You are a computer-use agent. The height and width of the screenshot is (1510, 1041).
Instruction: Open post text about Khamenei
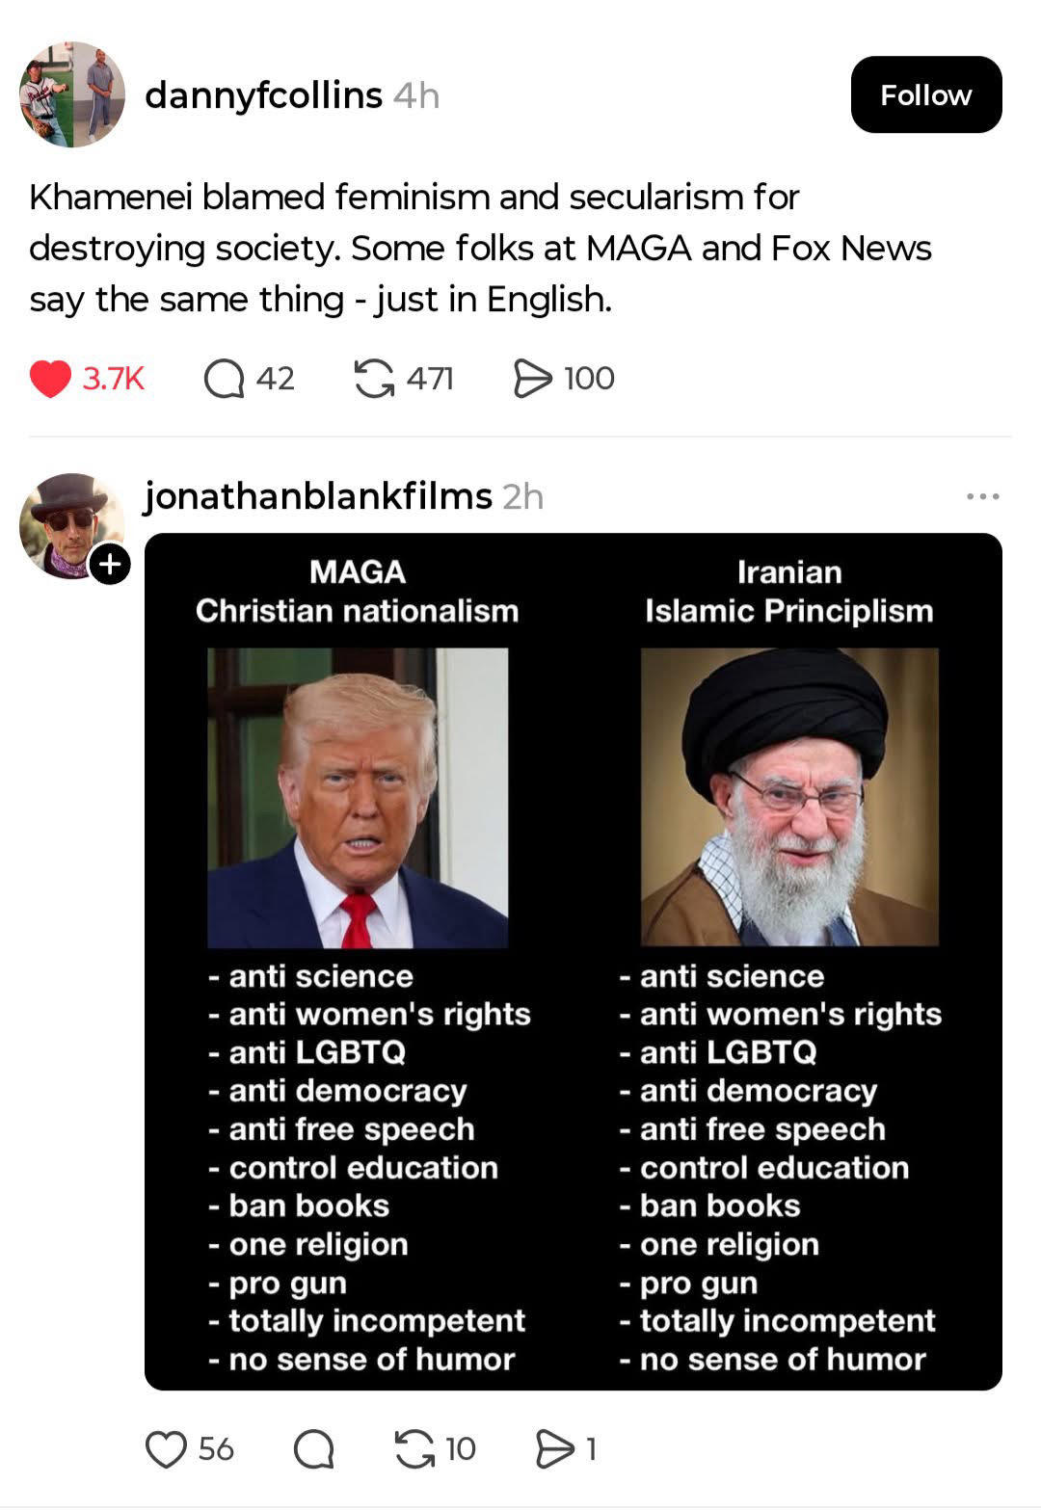tap(480, 248)
